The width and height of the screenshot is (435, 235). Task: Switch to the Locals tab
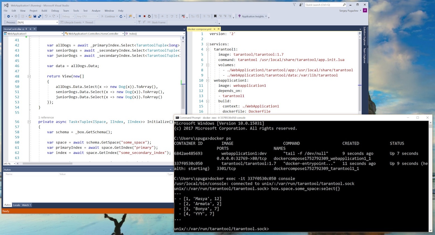pos(16,205)
